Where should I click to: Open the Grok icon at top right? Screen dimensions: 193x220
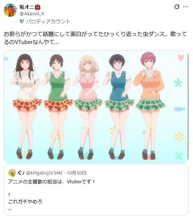click(x=177, y=7)
